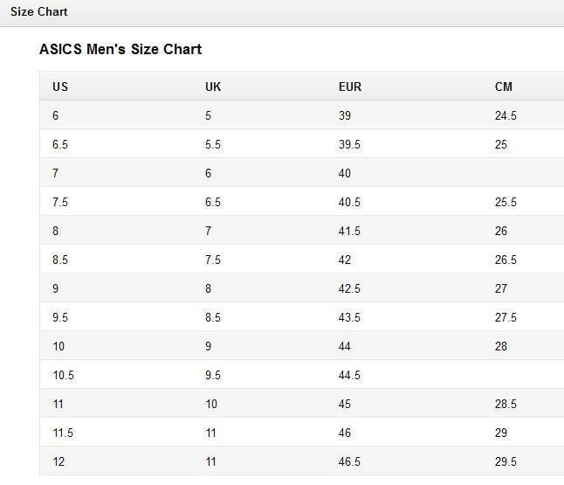This screenshot has width=564, height=485.
Task: Select the 24.5 CM value
Action: 506,116
